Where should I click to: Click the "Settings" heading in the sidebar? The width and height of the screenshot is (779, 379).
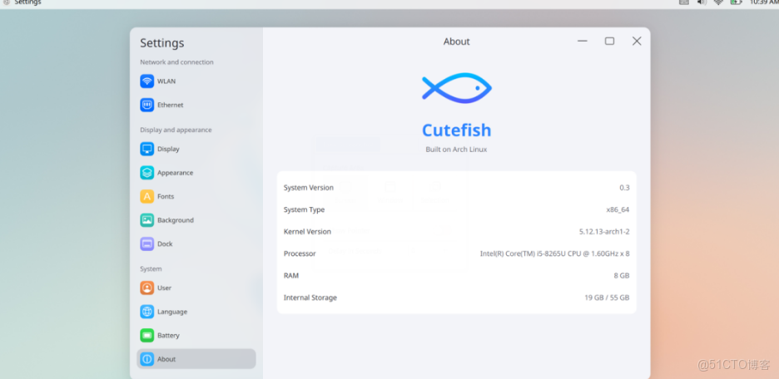[x=162, y=43]
